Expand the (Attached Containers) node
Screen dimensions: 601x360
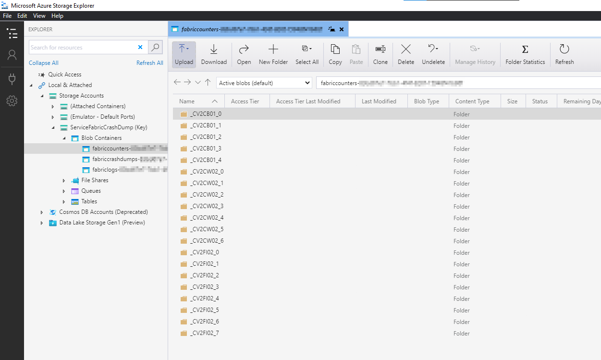(x=53, y=106)
